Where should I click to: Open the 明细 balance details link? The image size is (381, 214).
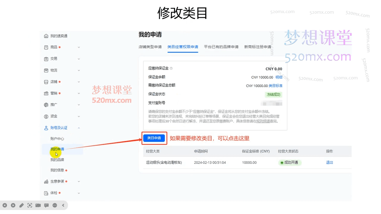pos(279,77)
